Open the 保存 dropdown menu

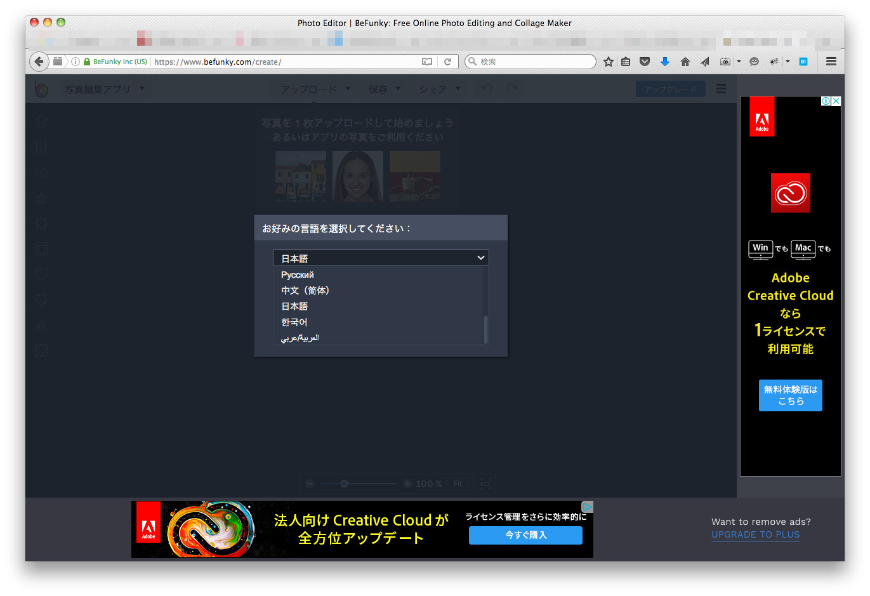coord(385,89)
